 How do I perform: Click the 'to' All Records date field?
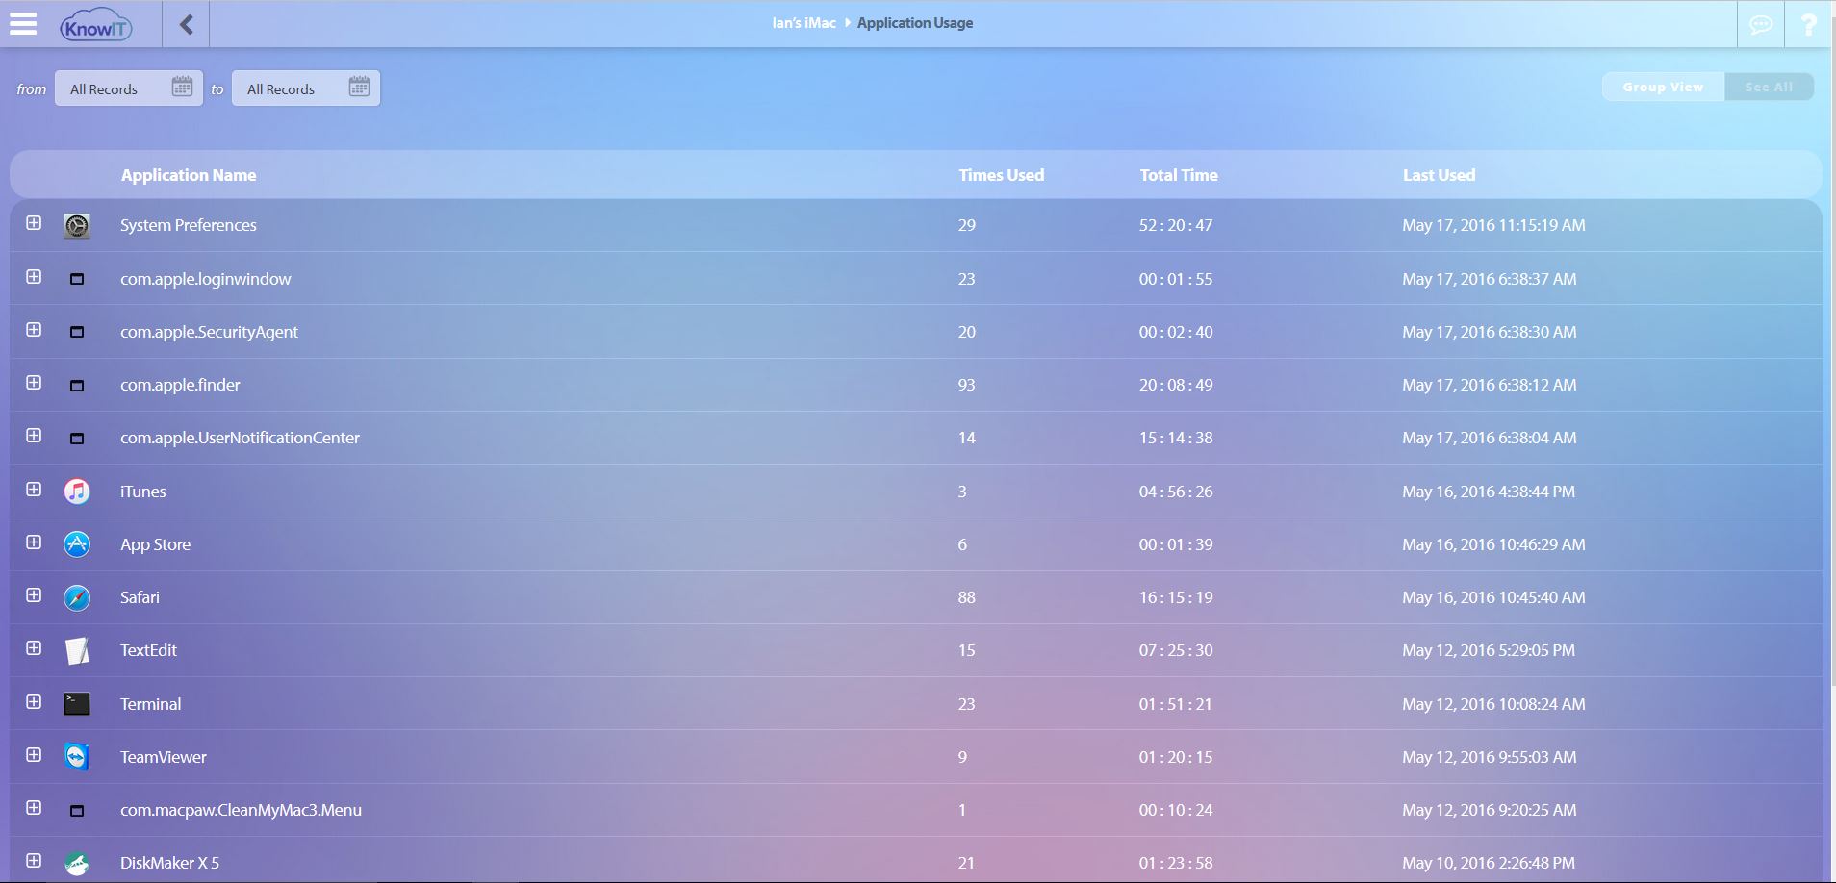coord(306,88)
